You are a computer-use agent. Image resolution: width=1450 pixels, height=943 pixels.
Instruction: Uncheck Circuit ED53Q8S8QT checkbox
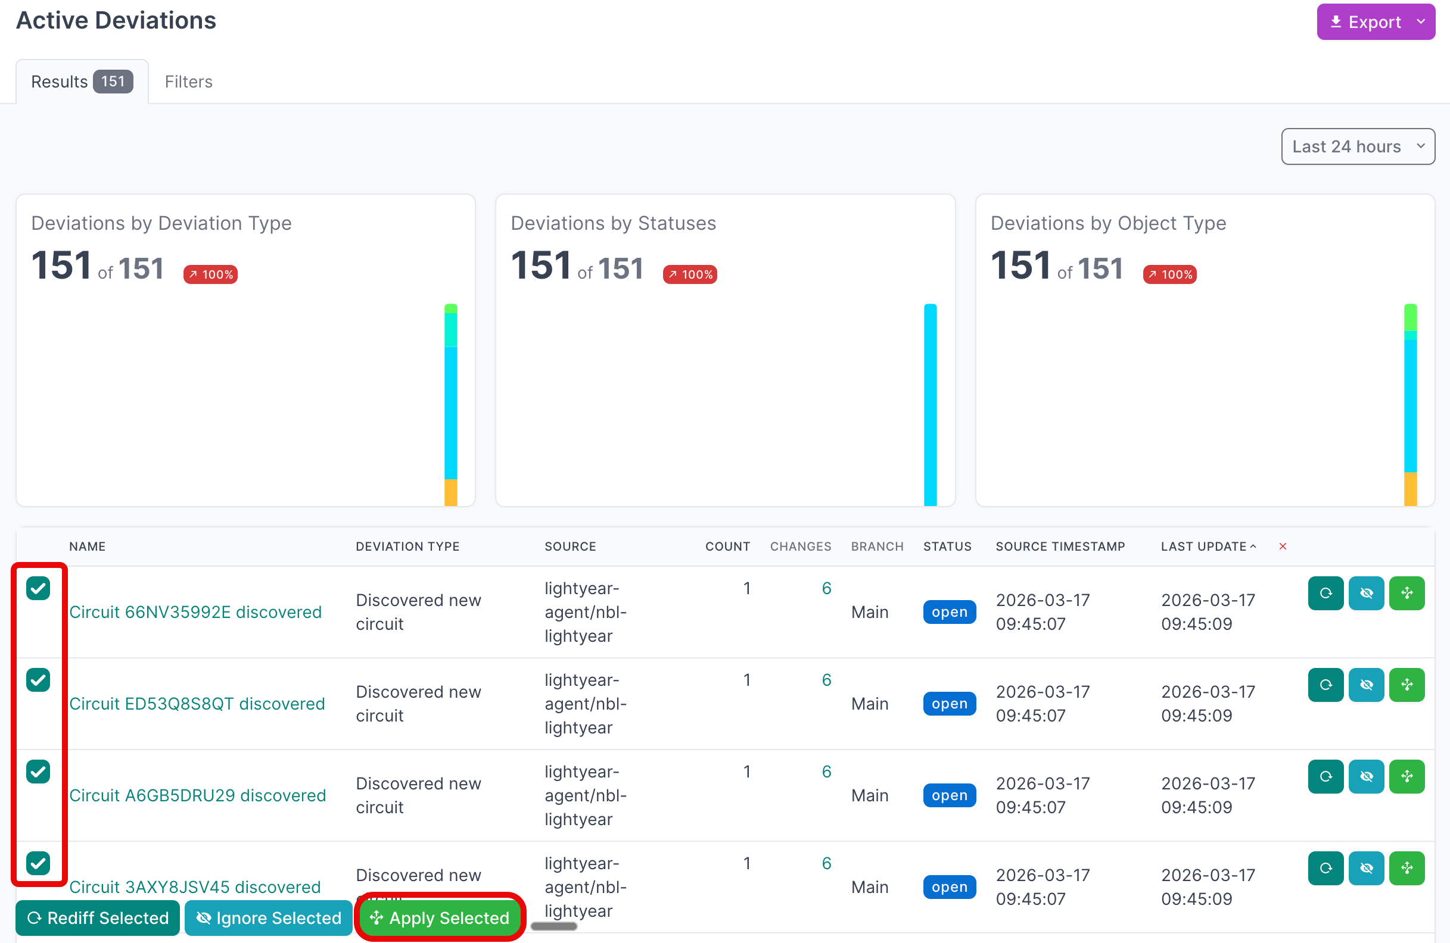(x=38, y=679)
